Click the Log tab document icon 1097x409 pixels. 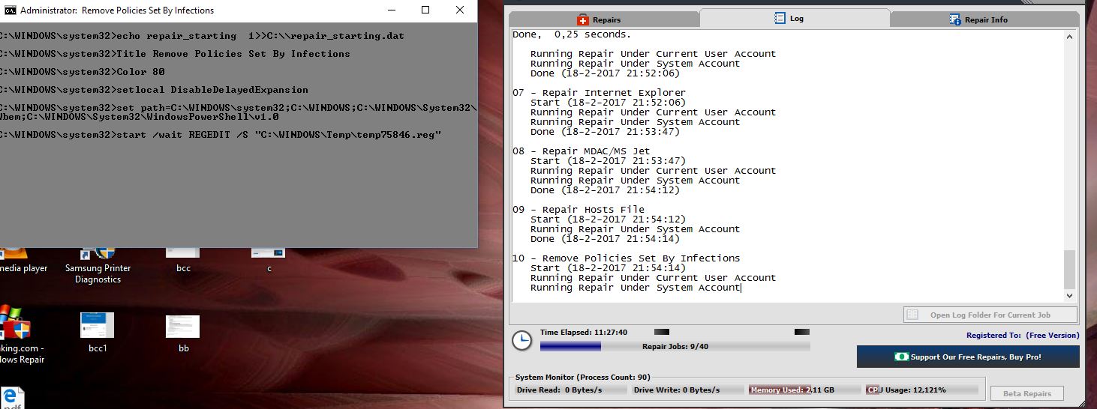[x=780, y=18]
